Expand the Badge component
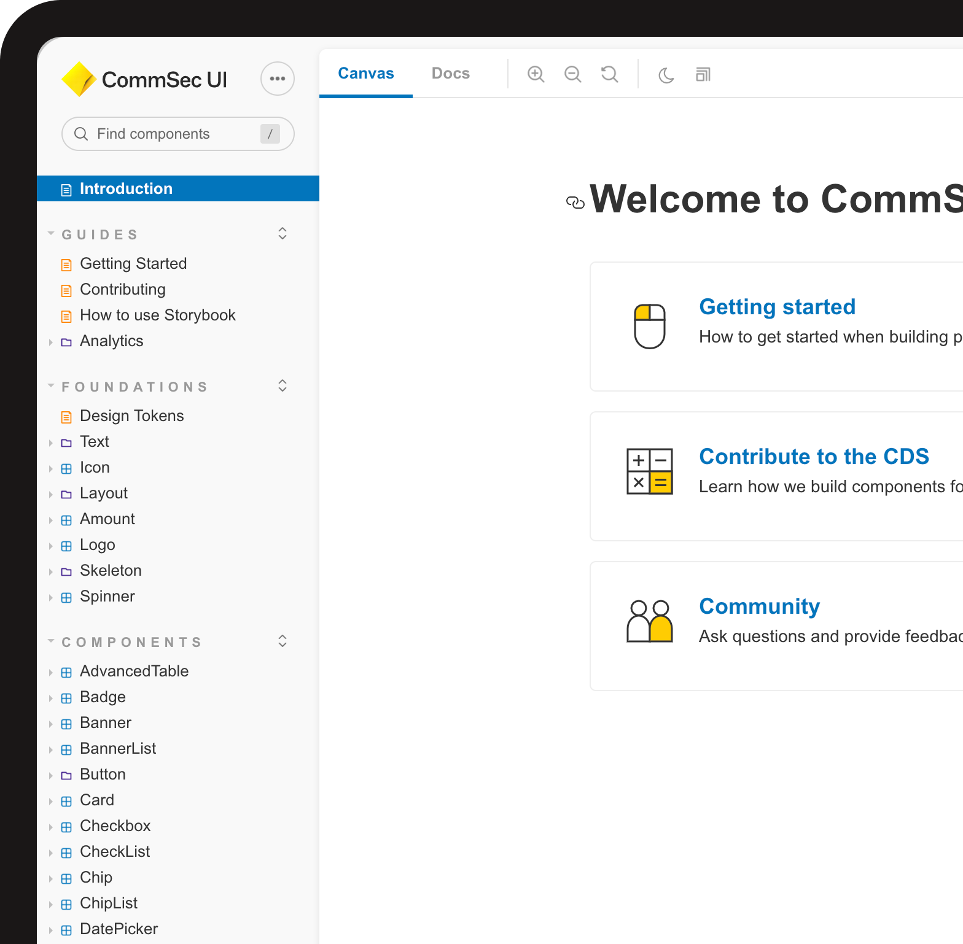 click(x=103, y=697)
